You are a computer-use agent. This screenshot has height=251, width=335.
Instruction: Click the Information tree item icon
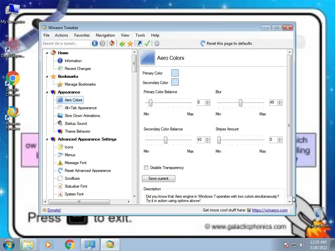click(x=60, y=61)
